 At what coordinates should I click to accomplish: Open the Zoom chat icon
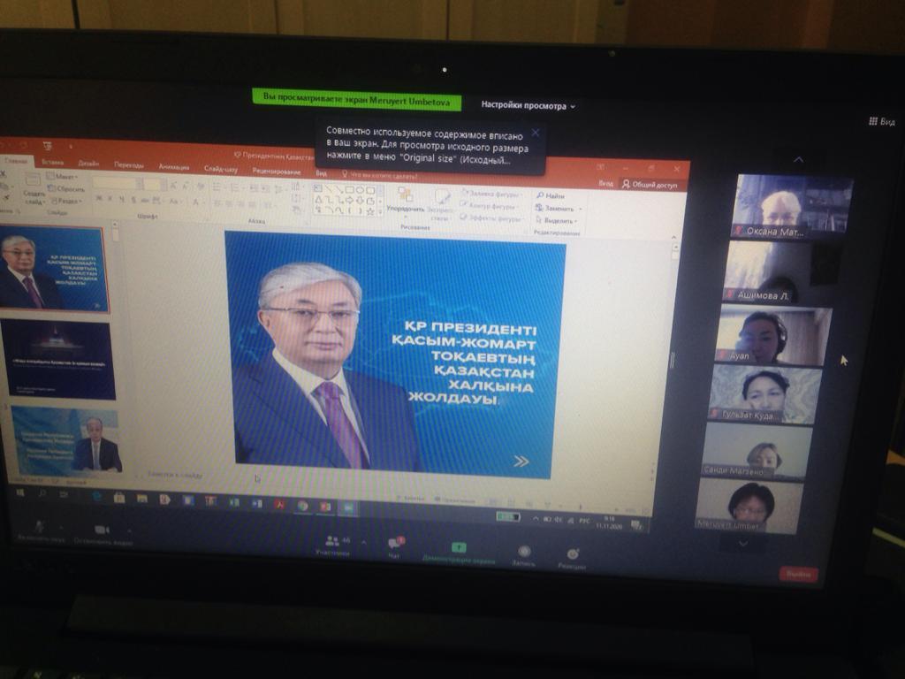(395, 544)
